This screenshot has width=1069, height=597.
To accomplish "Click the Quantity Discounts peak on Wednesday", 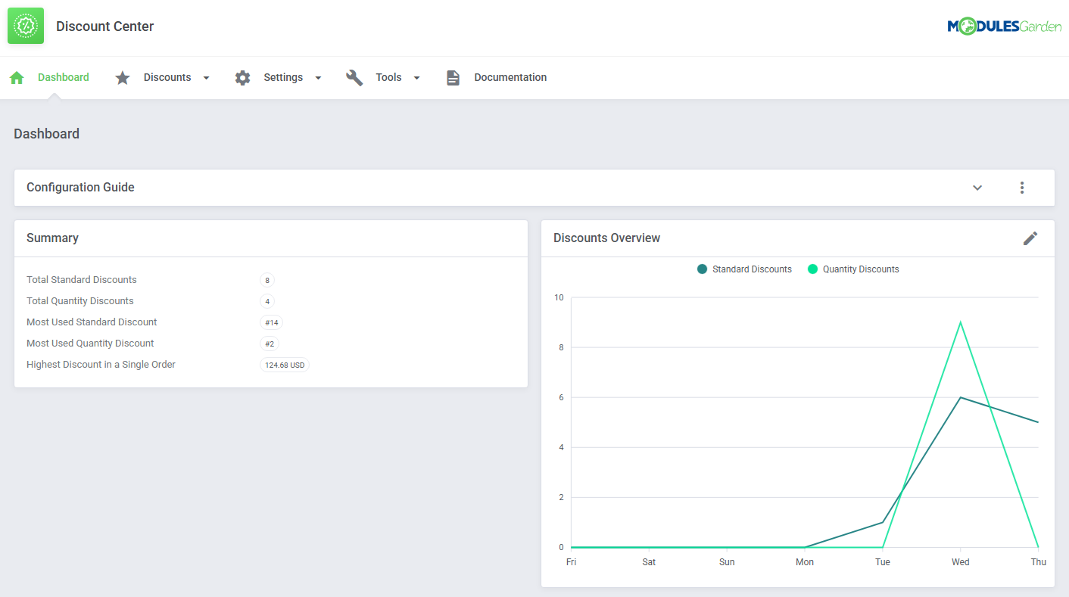I will point(961,322).
